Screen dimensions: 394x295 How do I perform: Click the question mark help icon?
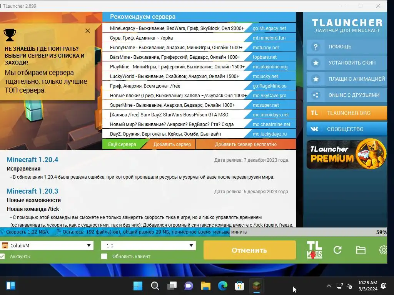click(x=316, y=47)
